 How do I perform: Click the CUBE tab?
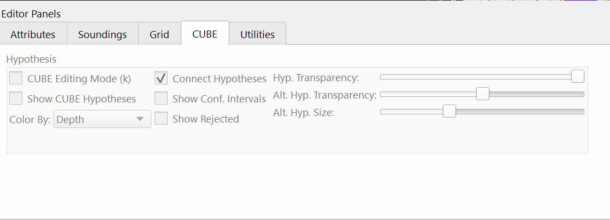pyautogui.click(x=205, y=34)
